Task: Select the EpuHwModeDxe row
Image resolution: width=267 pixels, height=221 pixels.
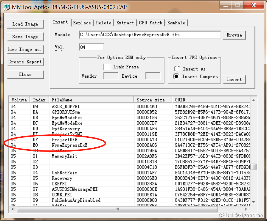Action: click(x=130, y=123)
